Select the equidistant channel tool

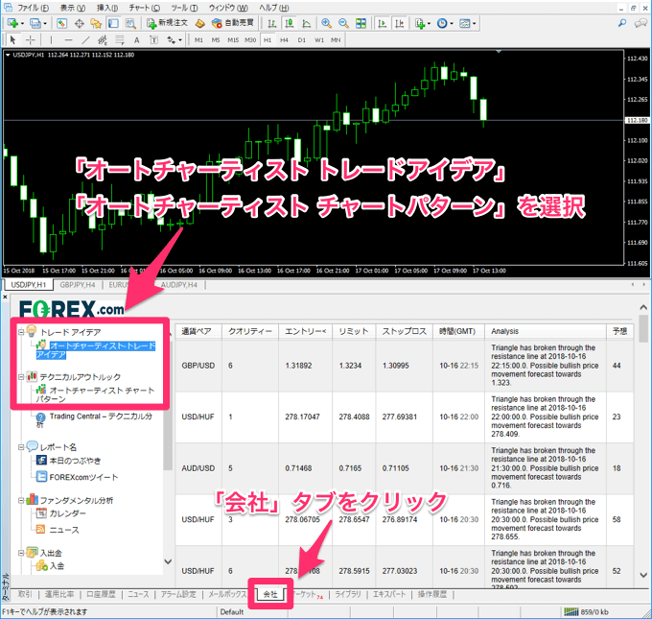tap(103, 40)
